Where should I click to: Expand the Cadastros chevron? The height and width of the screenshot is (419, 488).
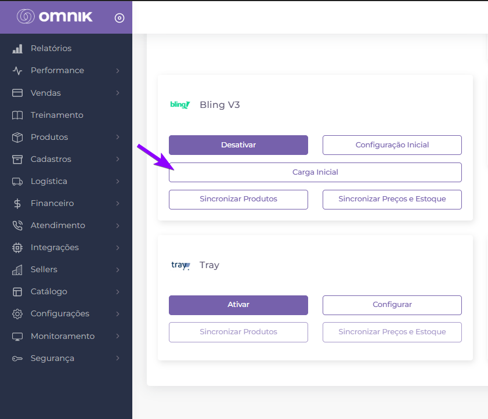tap(118, 159)
